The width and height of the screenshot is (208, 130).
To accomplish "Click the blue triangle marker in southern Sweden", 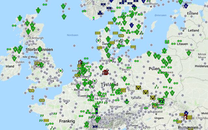I will click(x=131, y=25).
